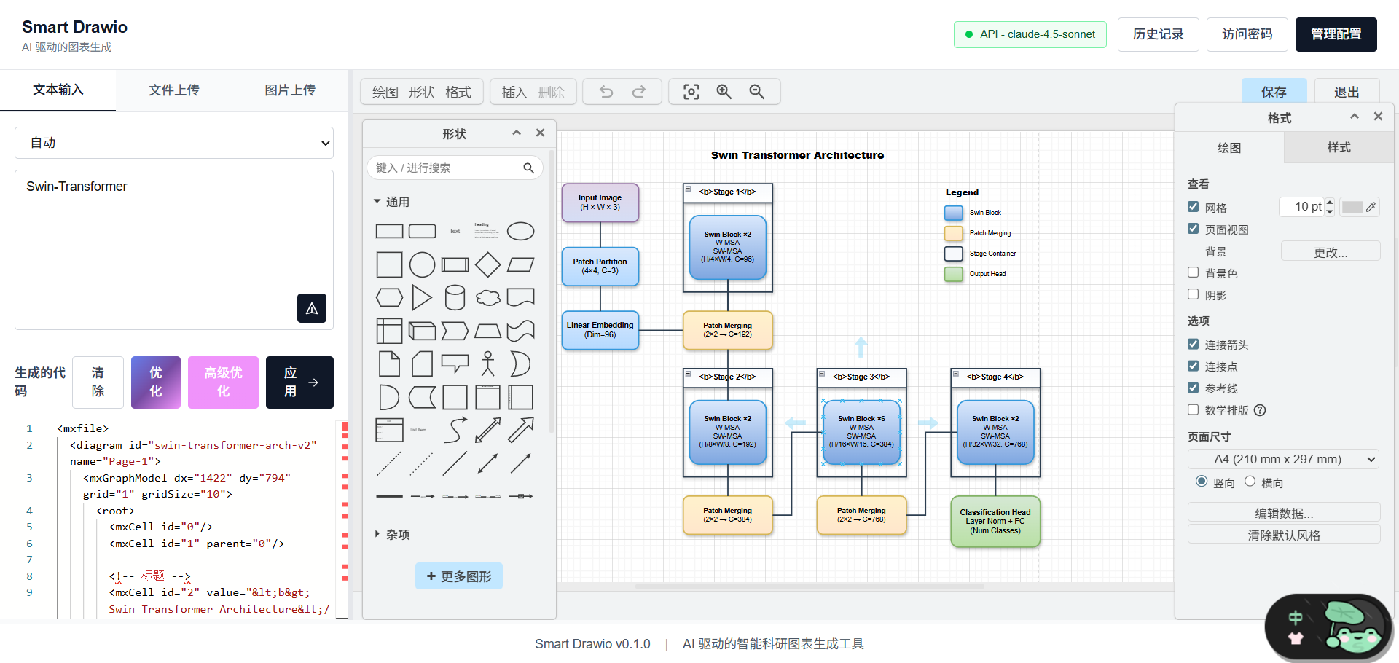
Task: Increase grid size with the up stepper arrow
Action: (x=1330, y=203)
